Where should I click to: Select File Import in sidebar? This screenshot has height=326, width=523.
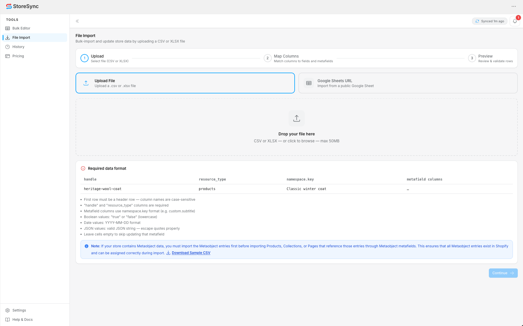point(35,38)
